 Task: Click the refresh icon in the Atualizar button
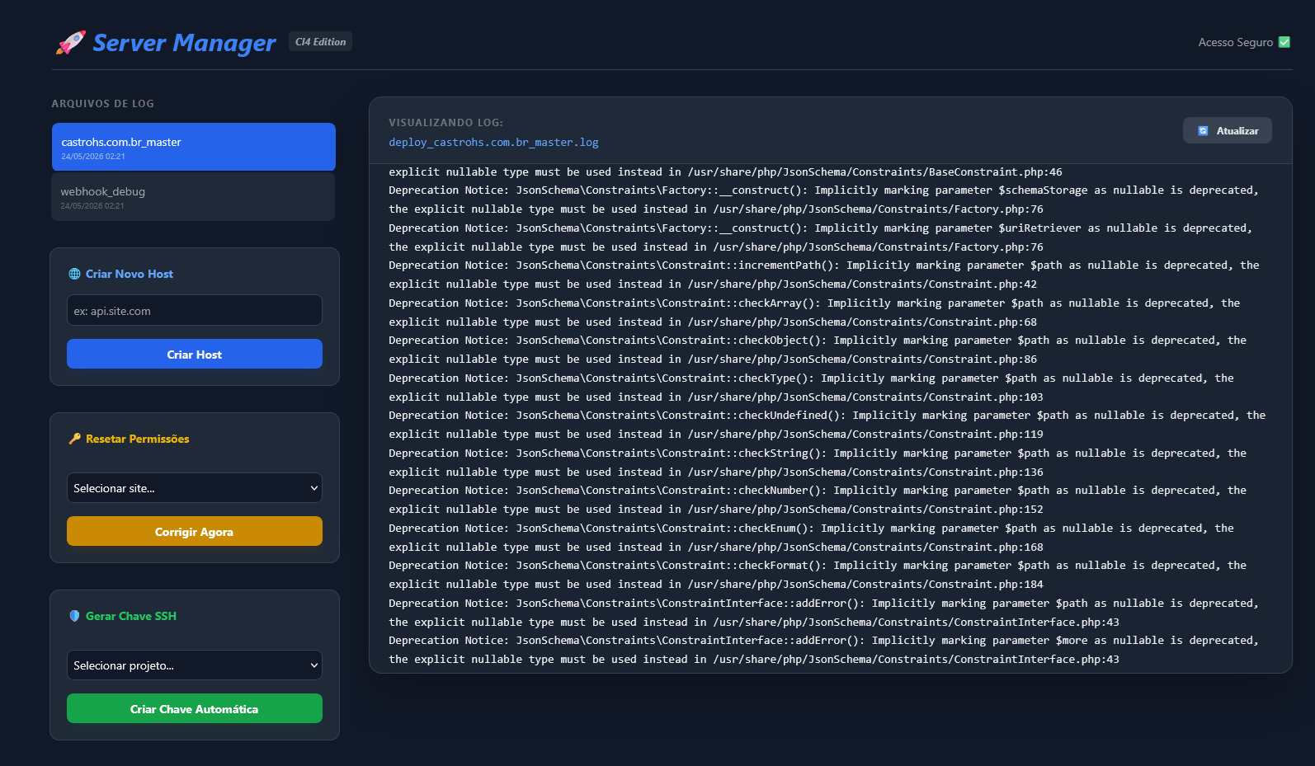[1203, 131]
